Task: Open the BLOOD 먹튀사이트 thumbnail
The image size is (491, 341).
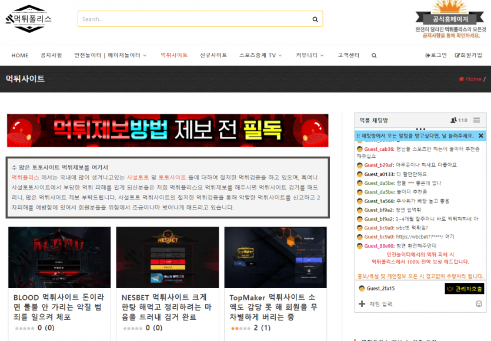Action: point(59,258)
